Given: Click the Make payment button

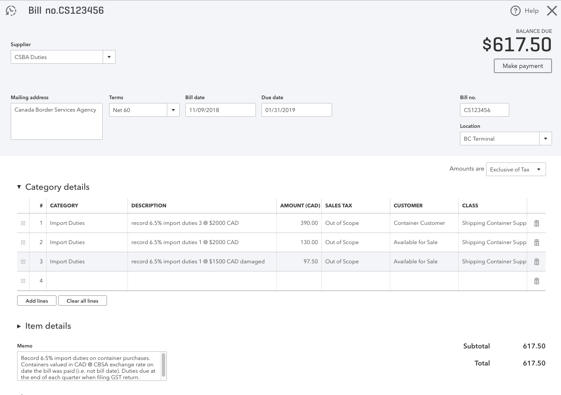Looking at the screenshot, I should click(523, 66).
